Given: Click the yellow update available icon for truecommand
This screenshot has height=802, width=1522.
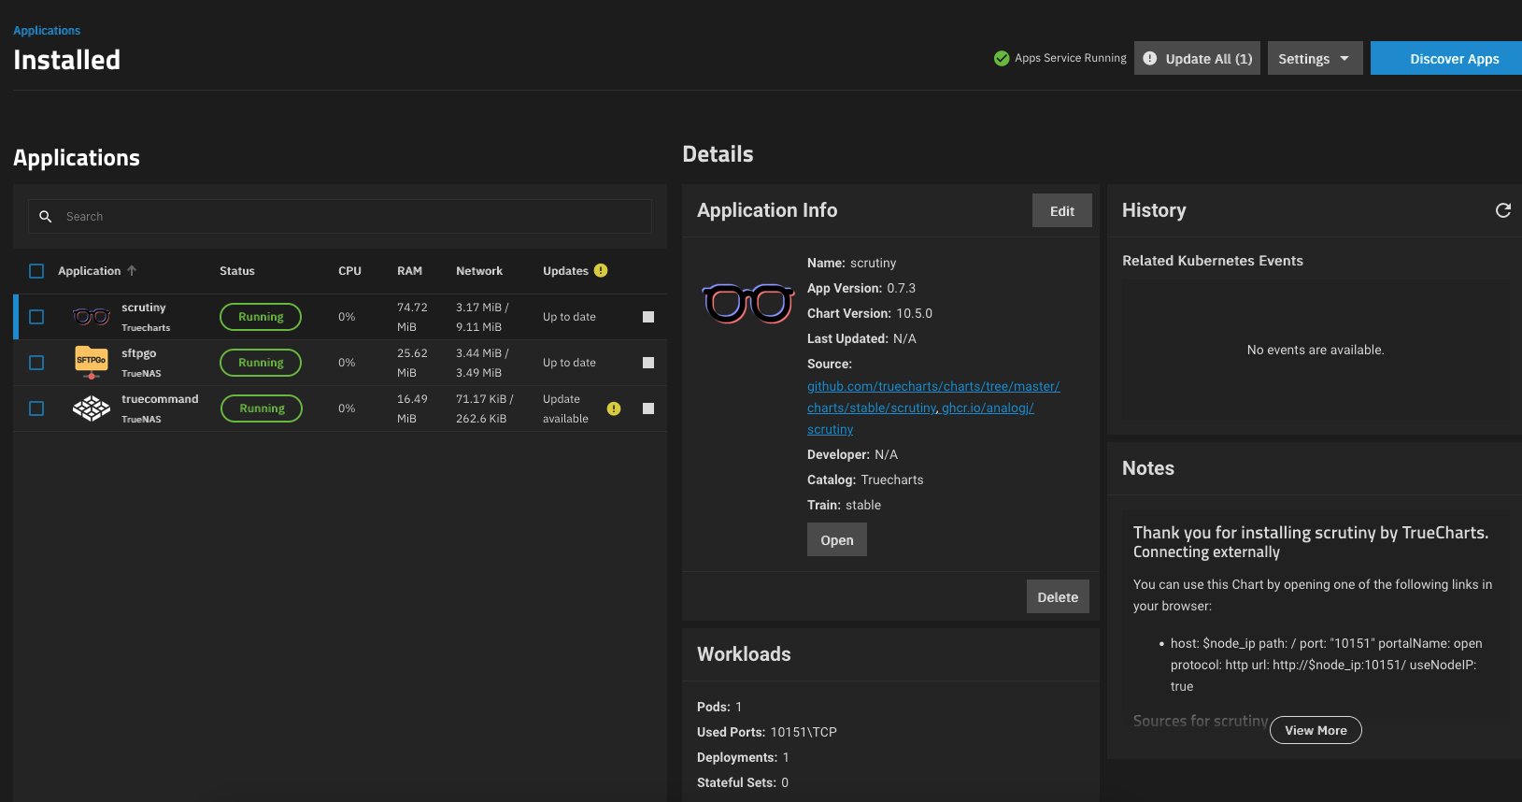Looking at the screenshot, I should [x=613, y=408].
